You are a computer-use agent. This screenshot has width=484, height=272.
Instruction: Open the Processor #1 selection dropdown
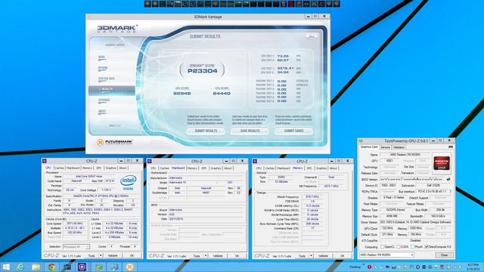pyautogui.click(x=76, y=247)
